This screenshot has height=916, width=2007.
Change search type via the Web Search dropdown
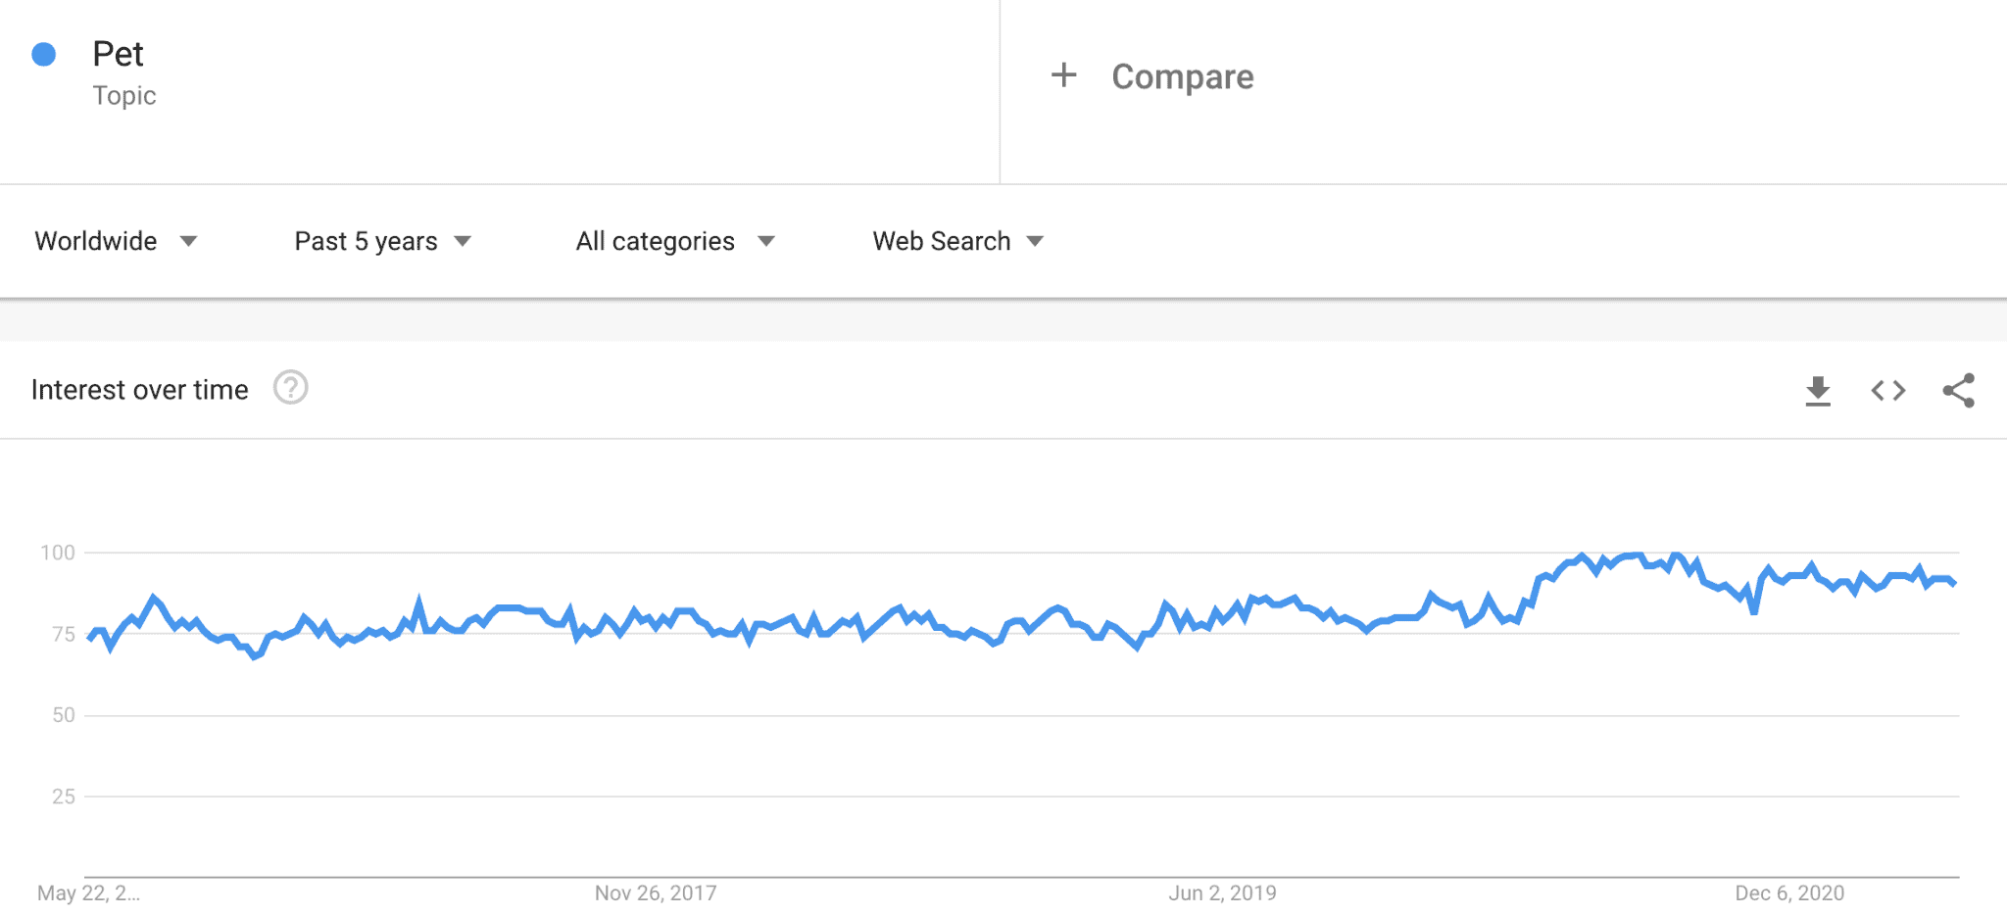point(955,241)
